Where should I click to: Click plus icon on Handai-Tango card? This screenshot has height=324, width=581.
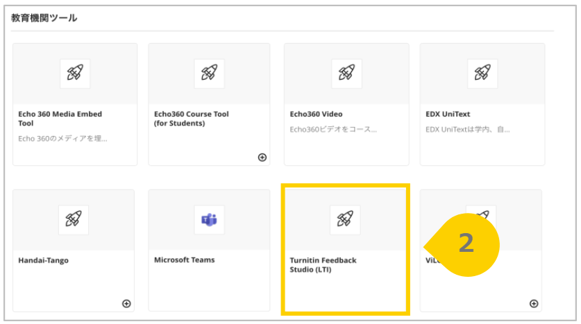coord(126,304)
